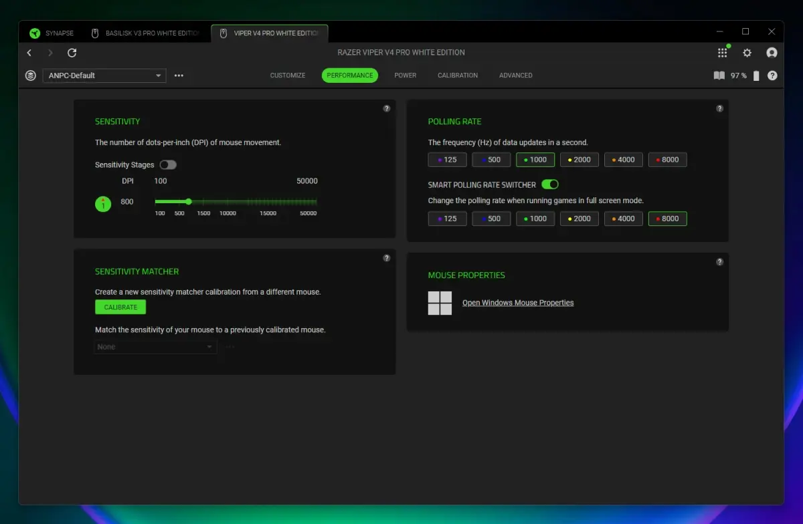Set smart switcher rate to 125
803x524 pixels.
click(x=447, y=219)
